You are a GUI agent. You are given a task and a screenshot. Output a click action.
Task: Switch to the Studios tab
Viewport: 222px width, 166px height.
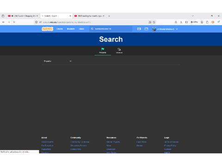click(119, 51)
